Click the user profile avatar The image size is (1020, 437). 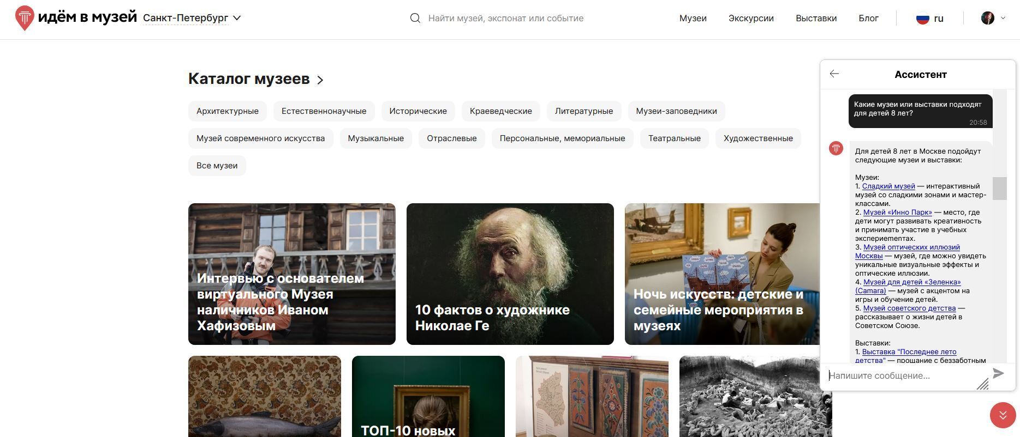point(987,18)
